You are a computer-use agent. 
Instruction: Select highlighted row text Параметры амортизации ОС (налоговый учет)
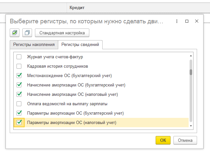coord(72,122)
